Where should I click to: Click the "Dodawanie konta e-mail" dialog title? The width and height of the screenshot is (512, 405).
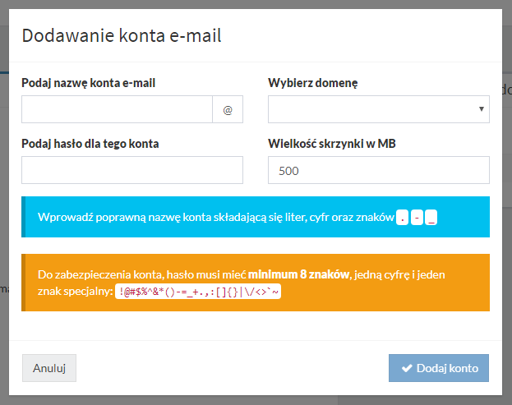pos(122,35)
